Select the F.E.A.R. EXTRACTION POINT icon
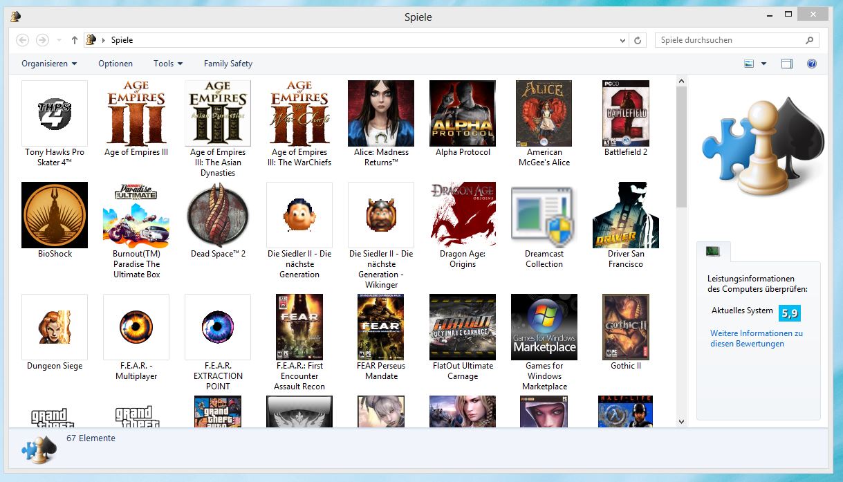The height and width of the screenshot is (482, 843). (218, 326)
